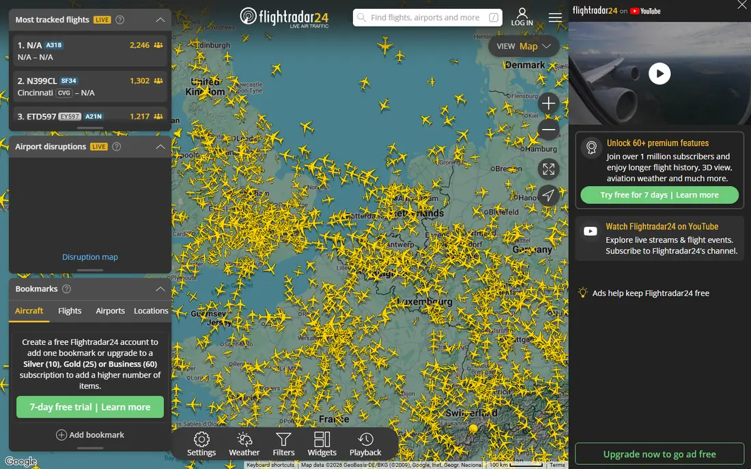The width and height of the screenshot is (751, 469).
Task: Open the Disruption map link
Action: [90, 257]
